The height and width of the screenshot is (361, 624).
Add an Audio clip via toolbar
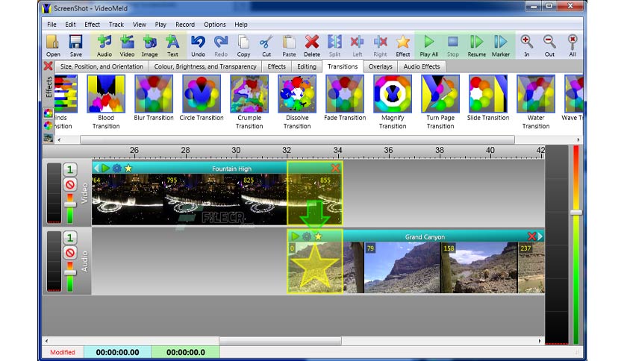pos(104,45)
